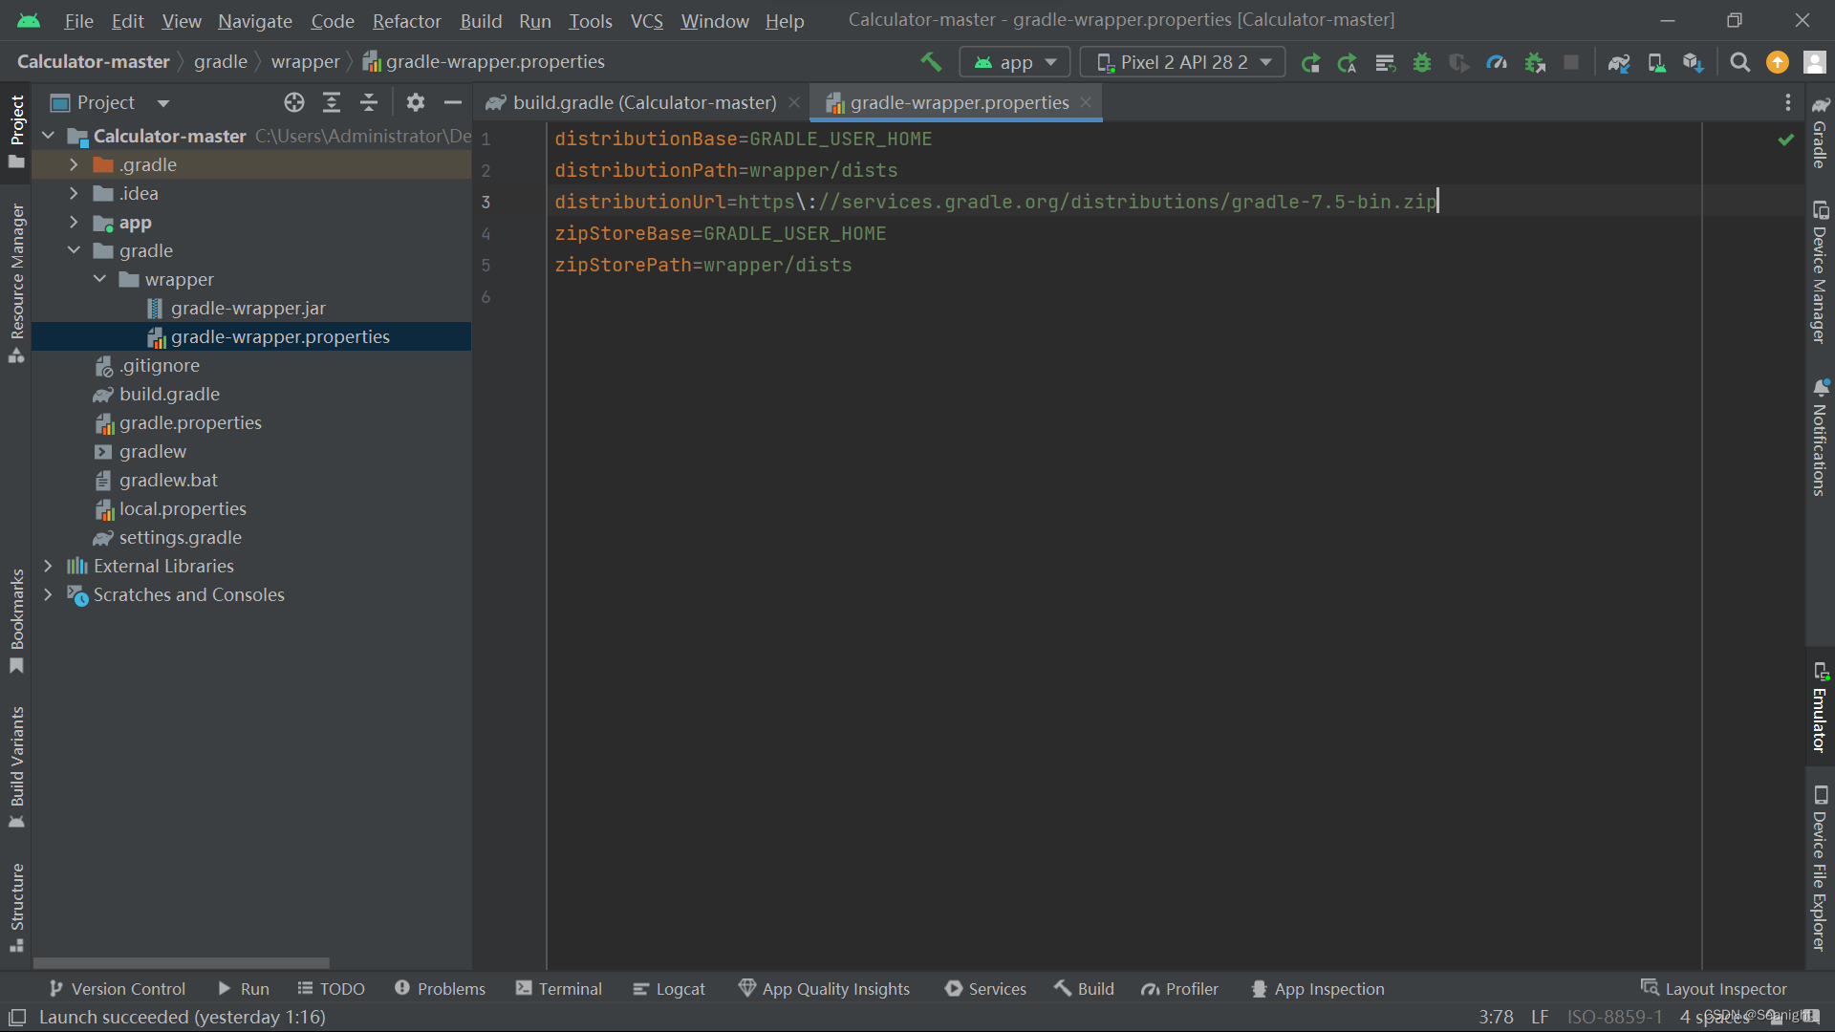Image resolution: width=1835 pixels, height=1032 pixels.
Task: Click LF line separator in status bar
Action: (1540, 1018)
